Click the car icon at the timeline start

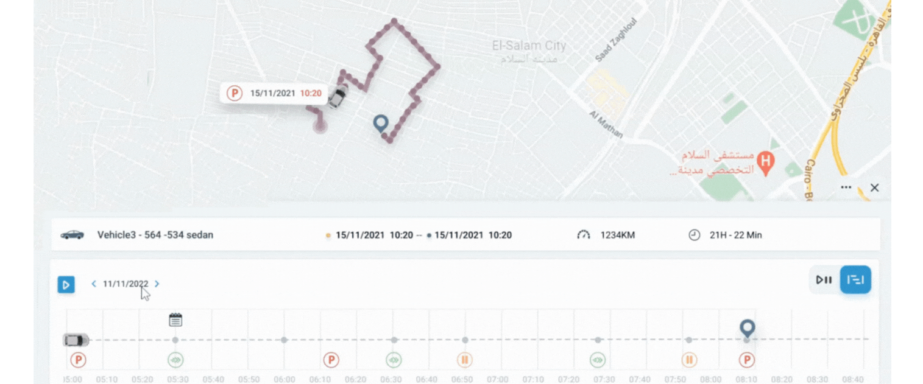coord(76,340)
